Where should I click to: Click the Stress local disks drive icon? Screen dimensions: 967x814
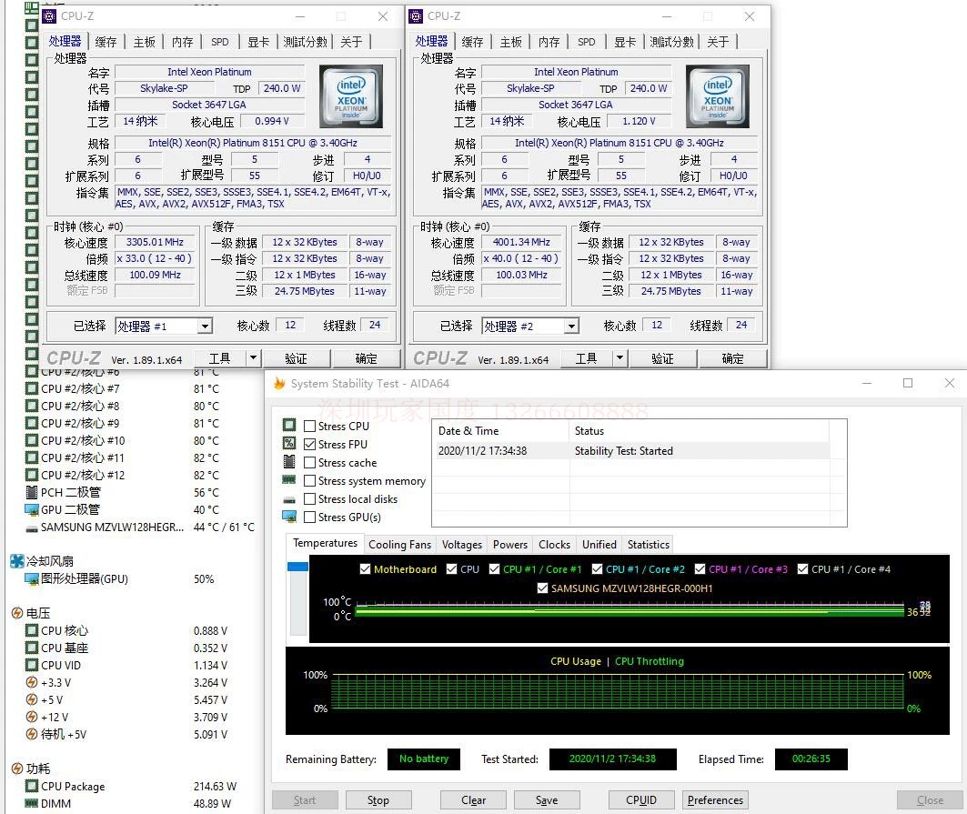[289, 499]
